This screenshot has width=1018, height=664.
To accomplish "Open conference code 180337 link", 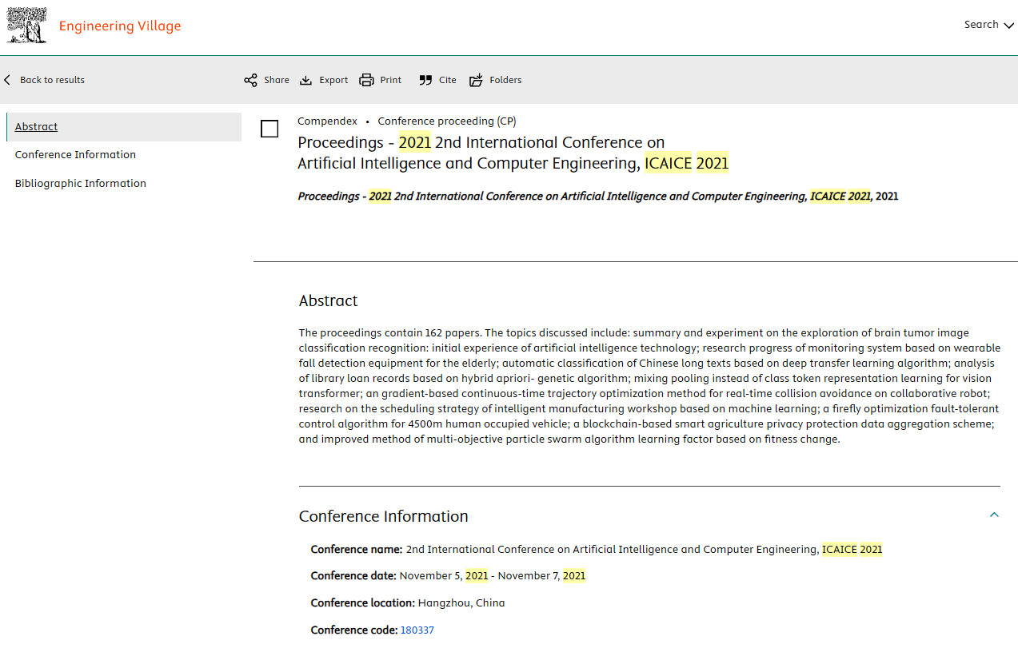I will (417, 630).
